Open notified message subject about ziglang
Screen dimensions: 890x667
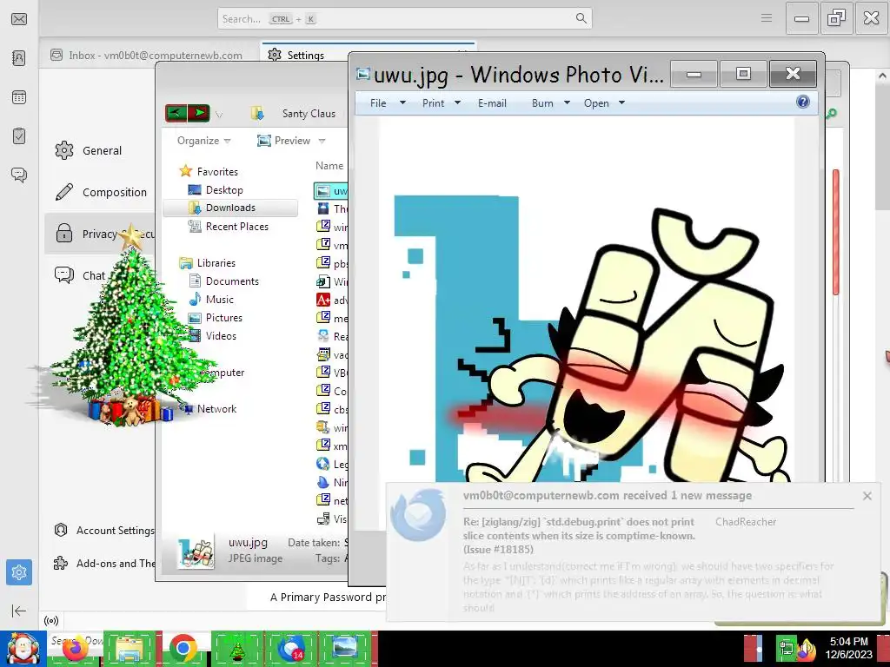pyautogui.click(x=578, y=535)
